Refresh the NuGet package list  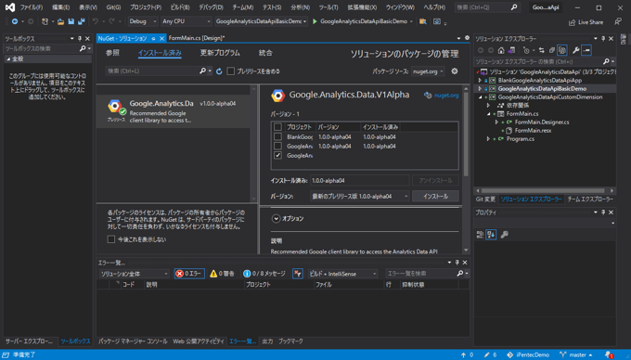pyautogui.click(x=219, y=71)
